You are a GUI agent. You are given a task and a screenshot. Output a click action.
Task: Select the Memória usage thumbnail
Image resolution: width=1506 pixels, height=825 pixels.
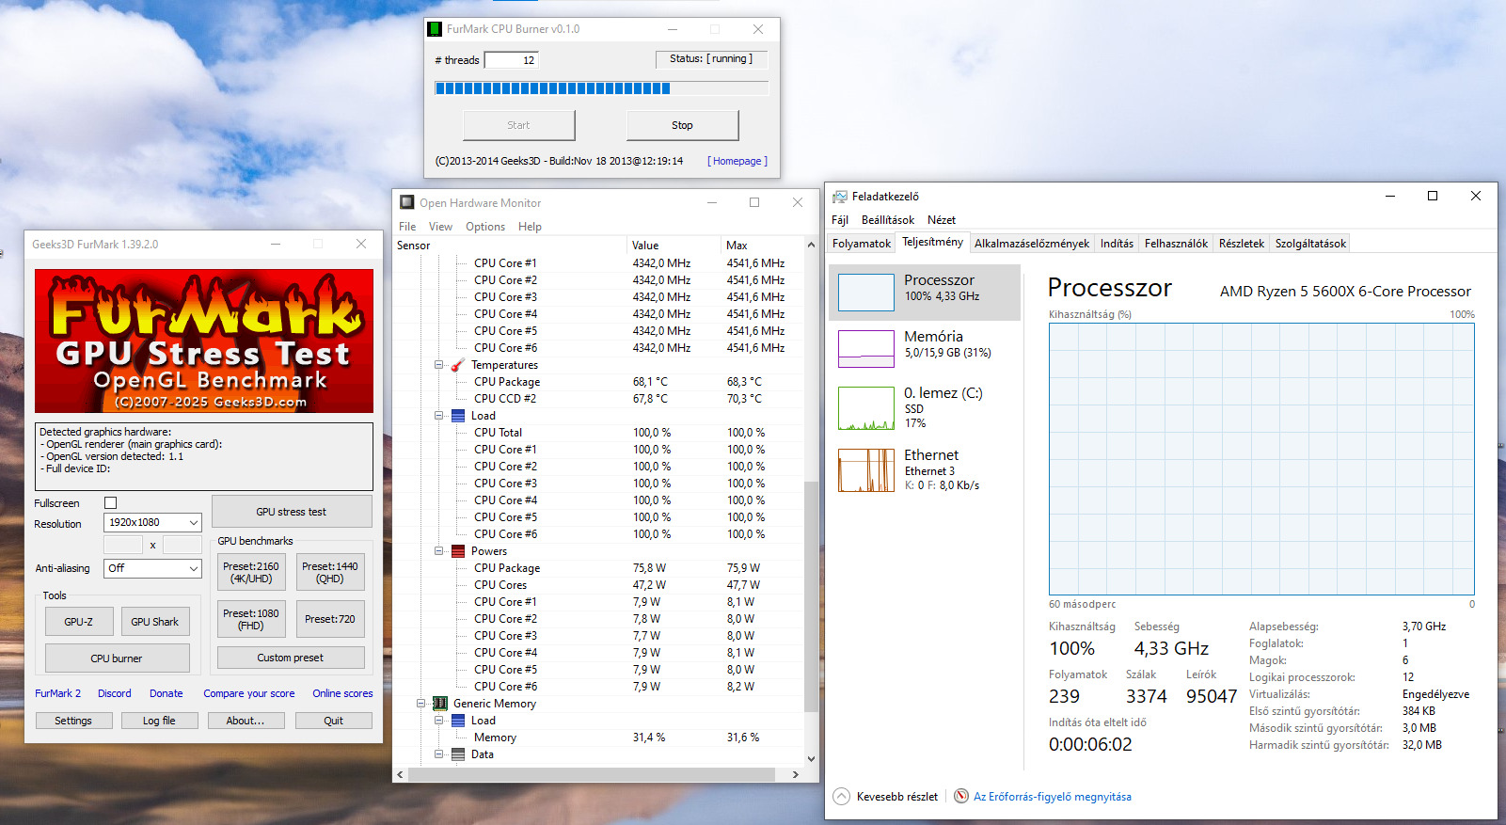click(866, 349)
